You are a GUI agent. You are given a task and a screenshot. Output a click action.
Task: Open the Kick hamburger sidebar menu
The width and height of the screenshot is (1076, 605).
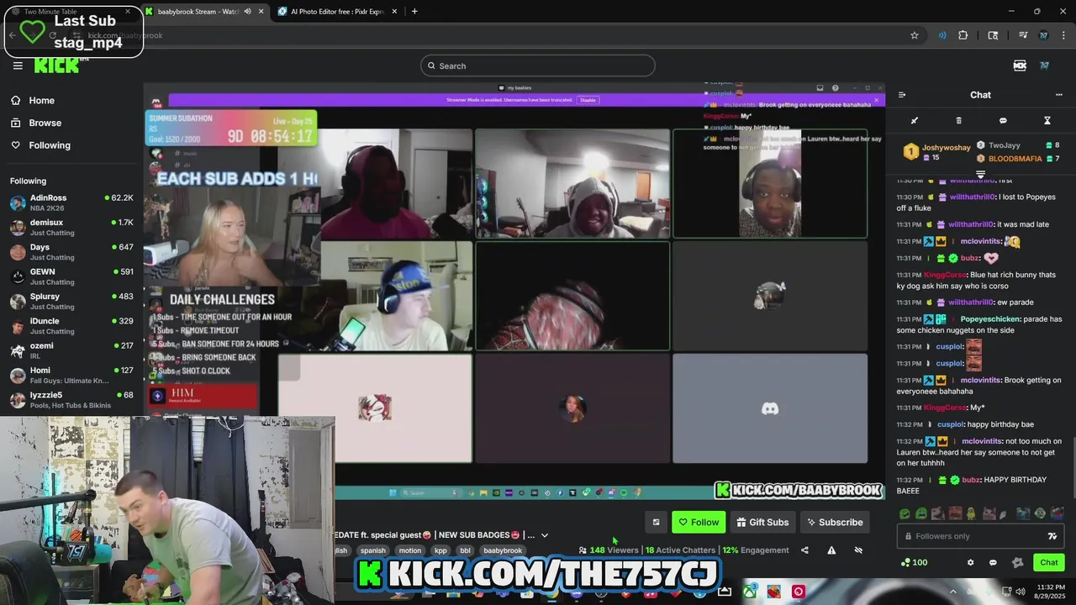[x=18, y=66]
